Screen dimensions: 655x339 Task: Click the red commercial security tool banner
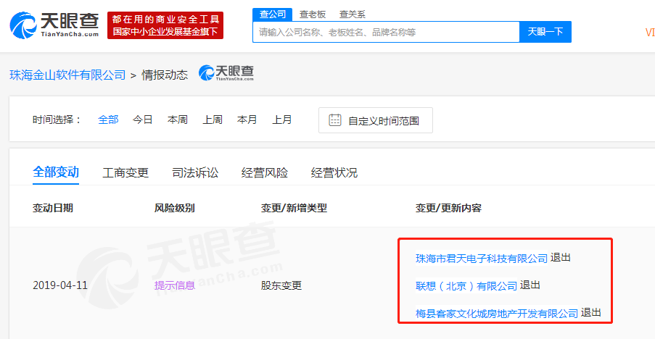click(x=165, y=25)
